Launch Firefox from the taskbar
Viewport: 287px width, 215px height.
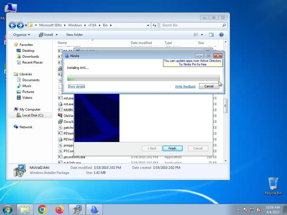click(x=60, y=209)
